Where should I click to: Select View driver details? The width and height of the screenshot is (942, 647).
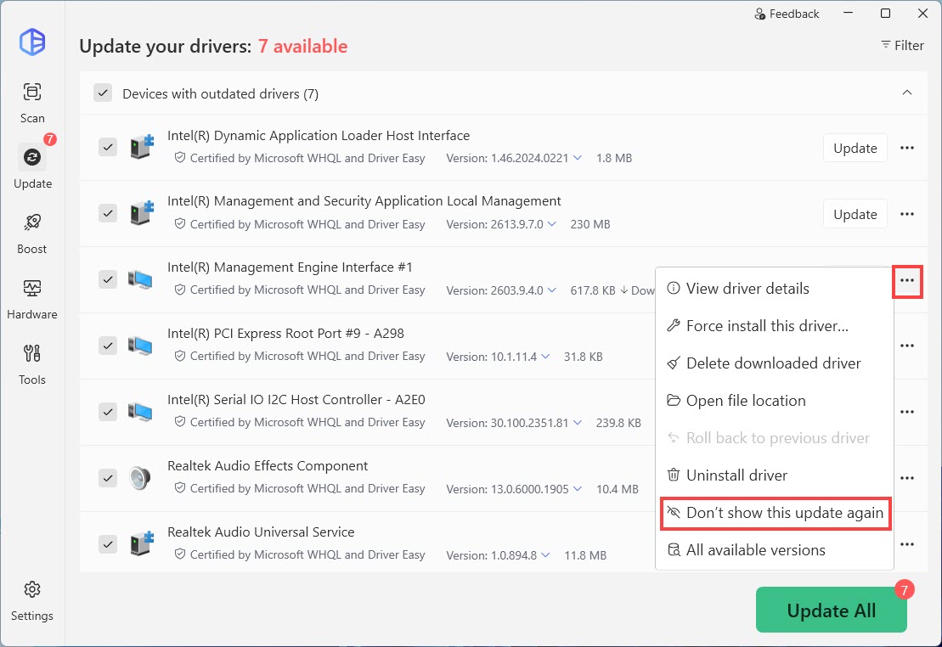click(775, 289)
